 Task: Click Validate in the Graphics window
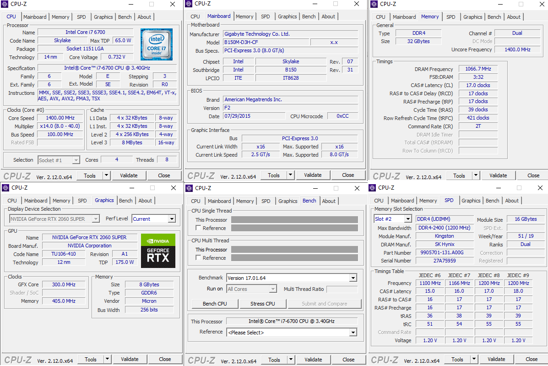(130, 360)
